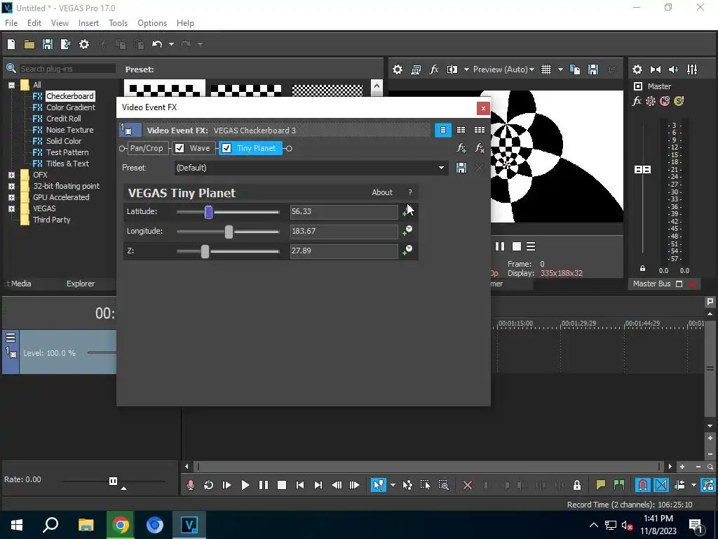Open the View menu

(60, 23)
